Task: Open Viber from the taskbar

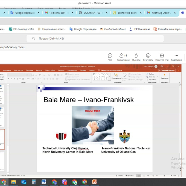Action: [64, 182]
